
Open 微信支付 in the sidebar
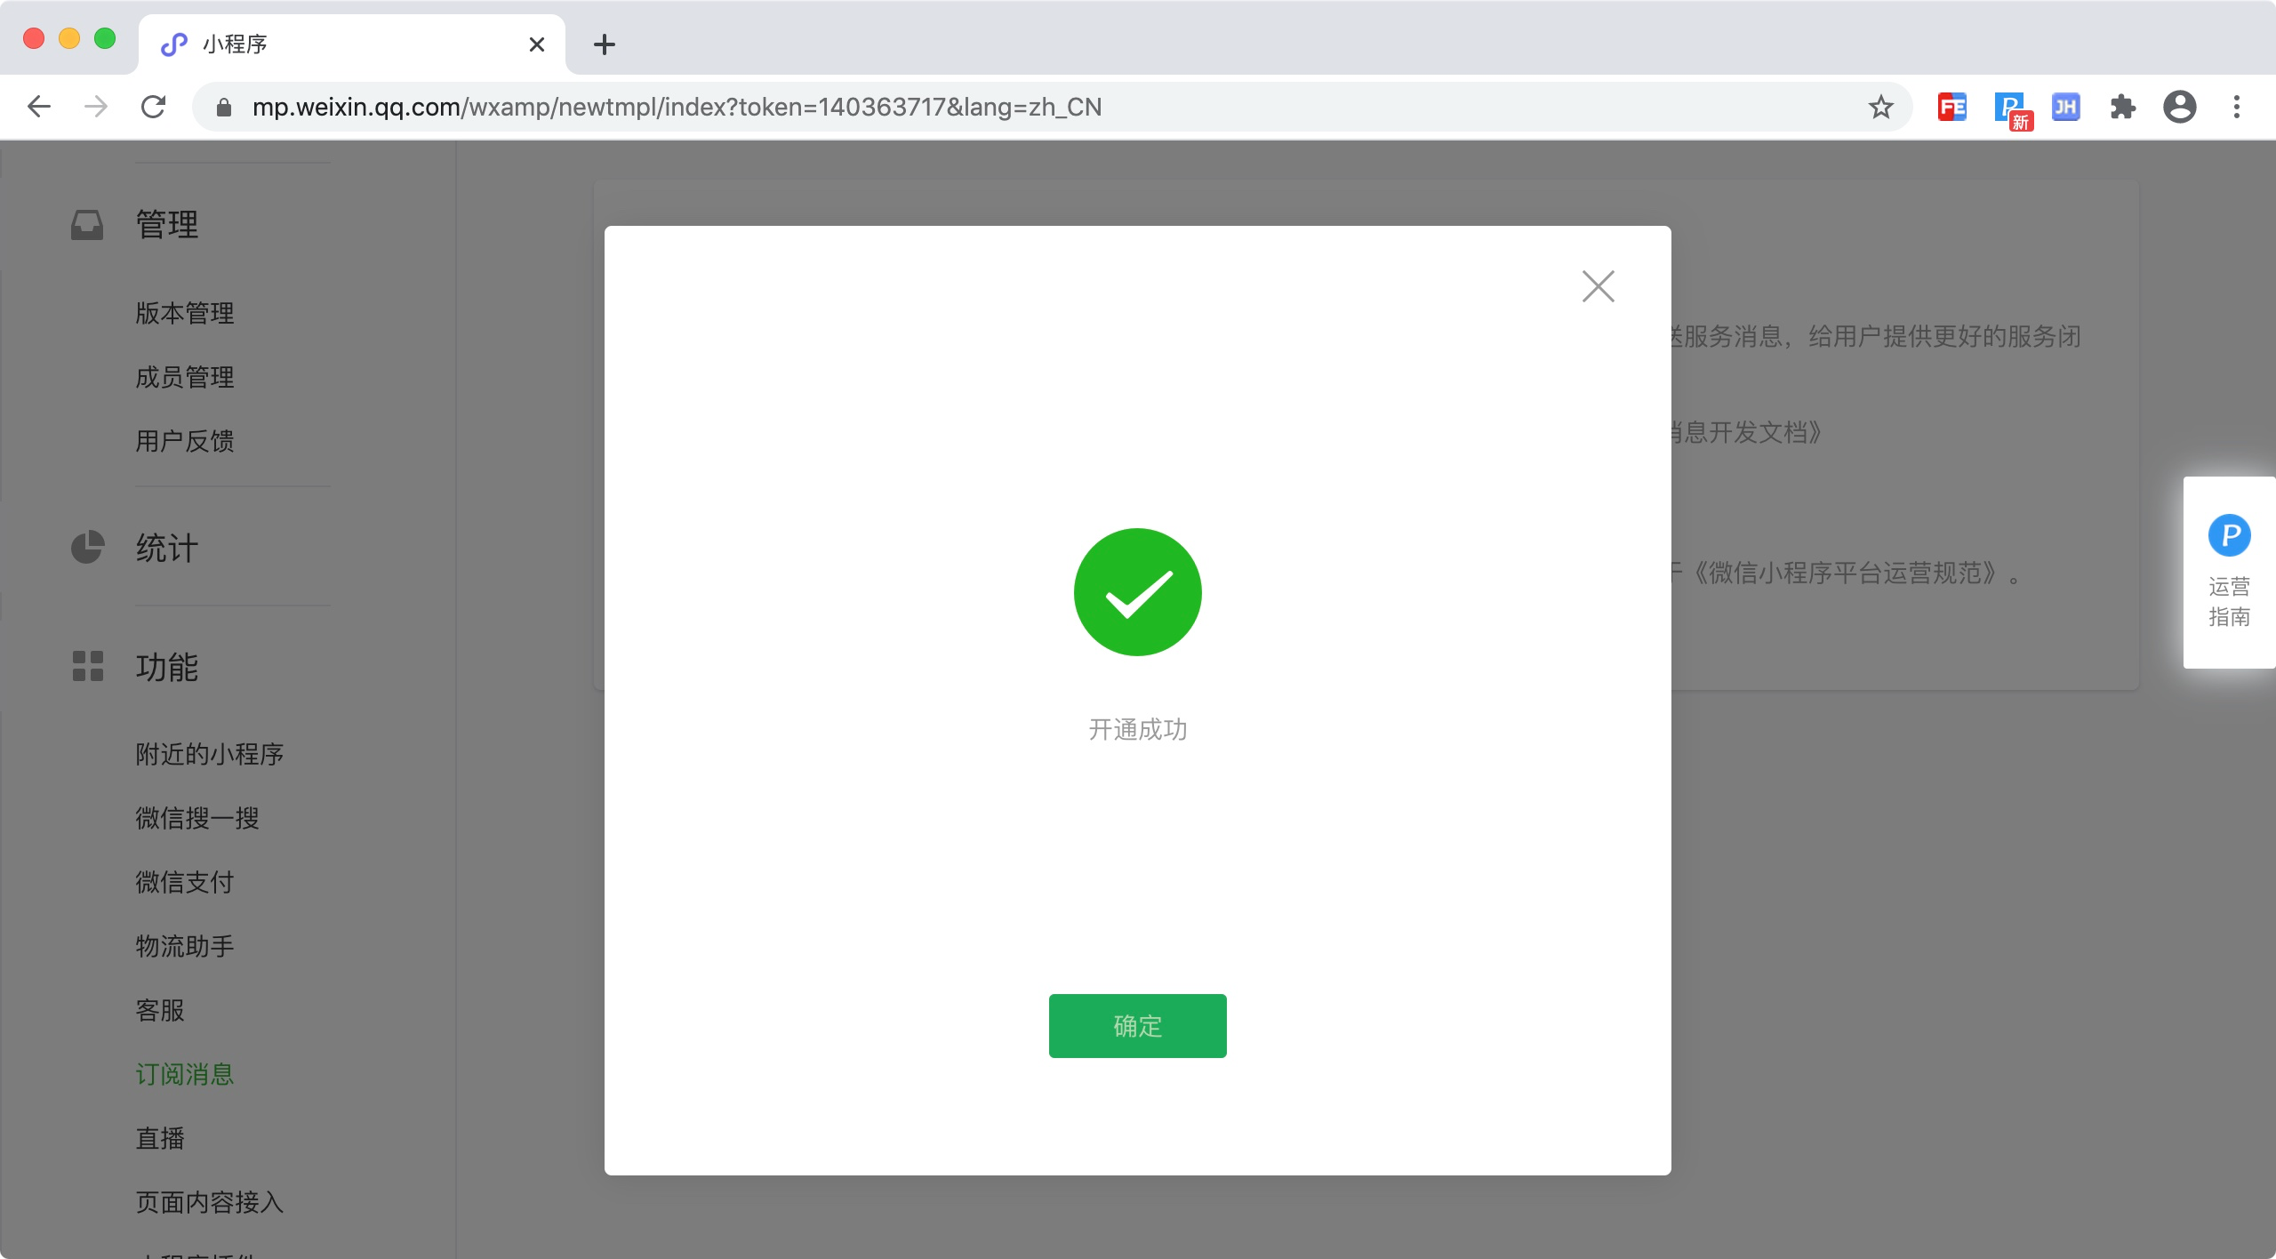pos(184,882)
